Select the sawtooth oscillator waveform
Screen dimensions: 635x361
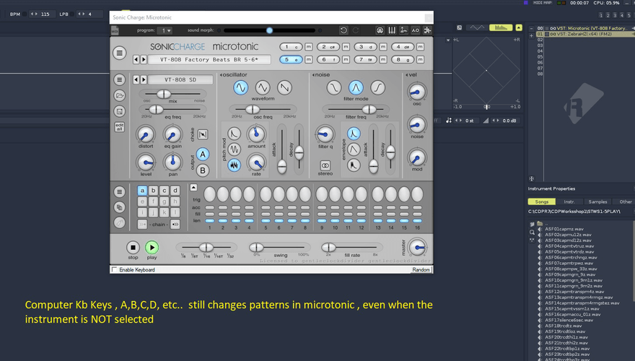pyautogui.click(x=285, y=87)
